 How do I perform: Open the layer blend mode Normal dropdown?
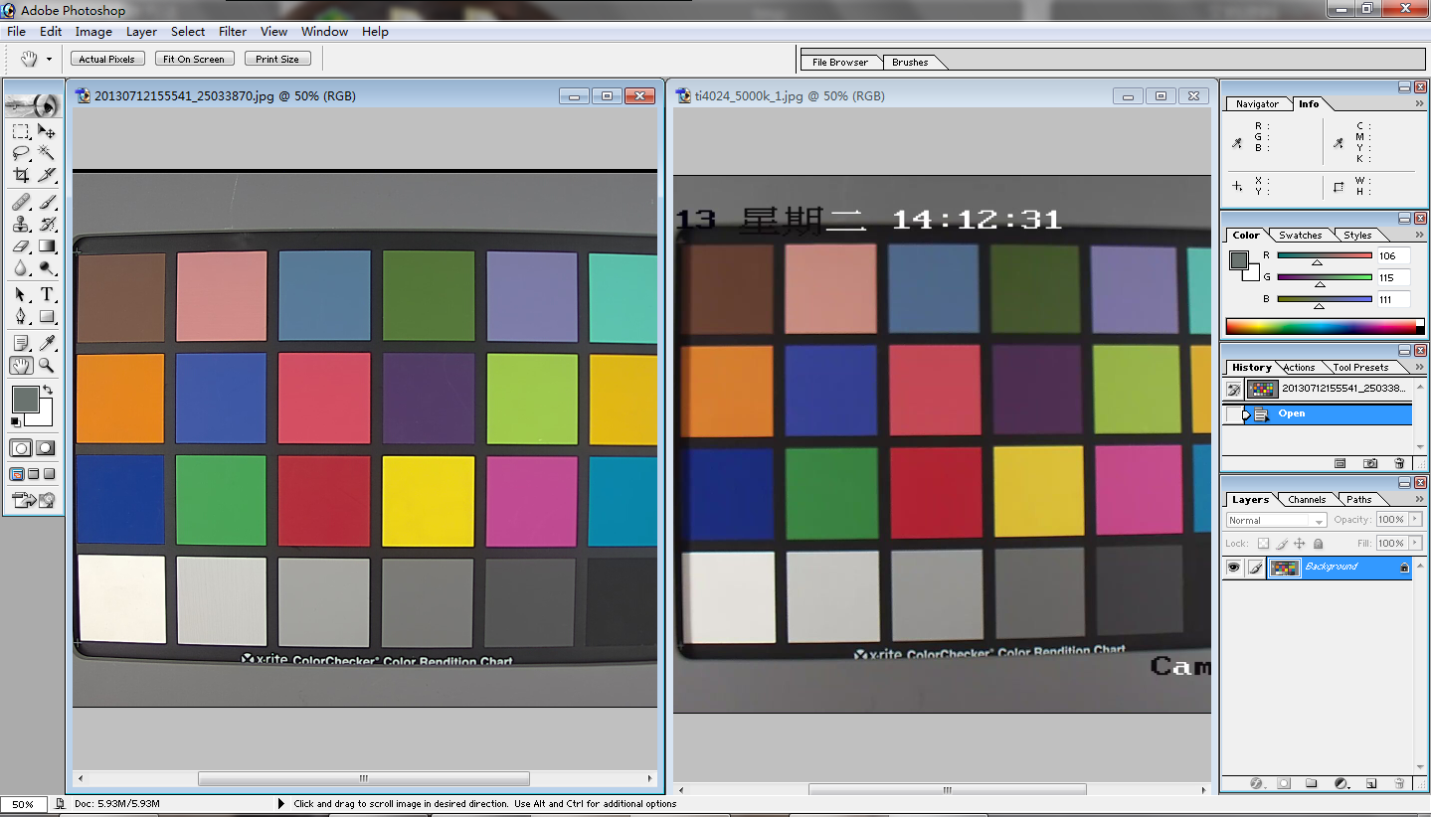tap(1277, 520)
